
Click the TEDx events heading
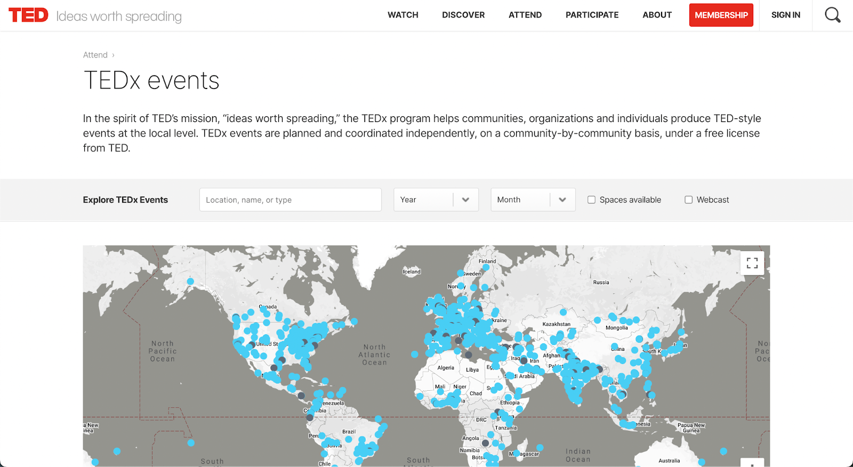point(151,81)
